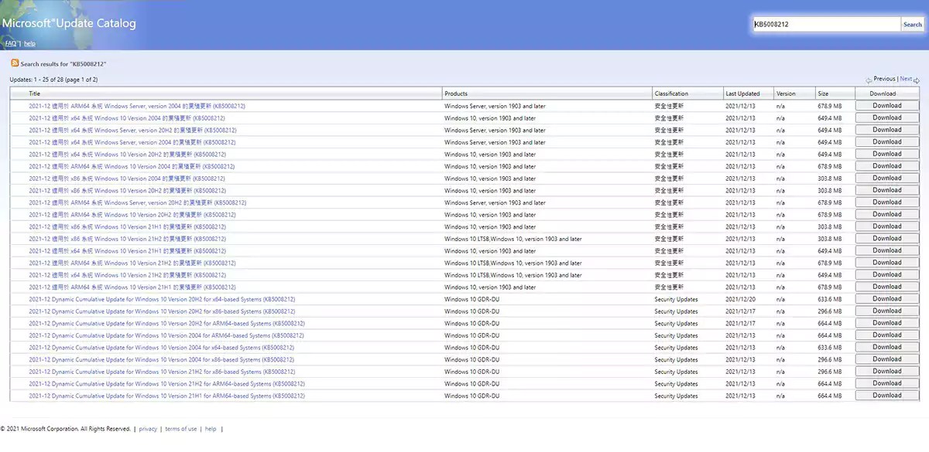The image size is (929, 452).
Task: Click the Previous page arrow icon
Action: tap(869, 80)
